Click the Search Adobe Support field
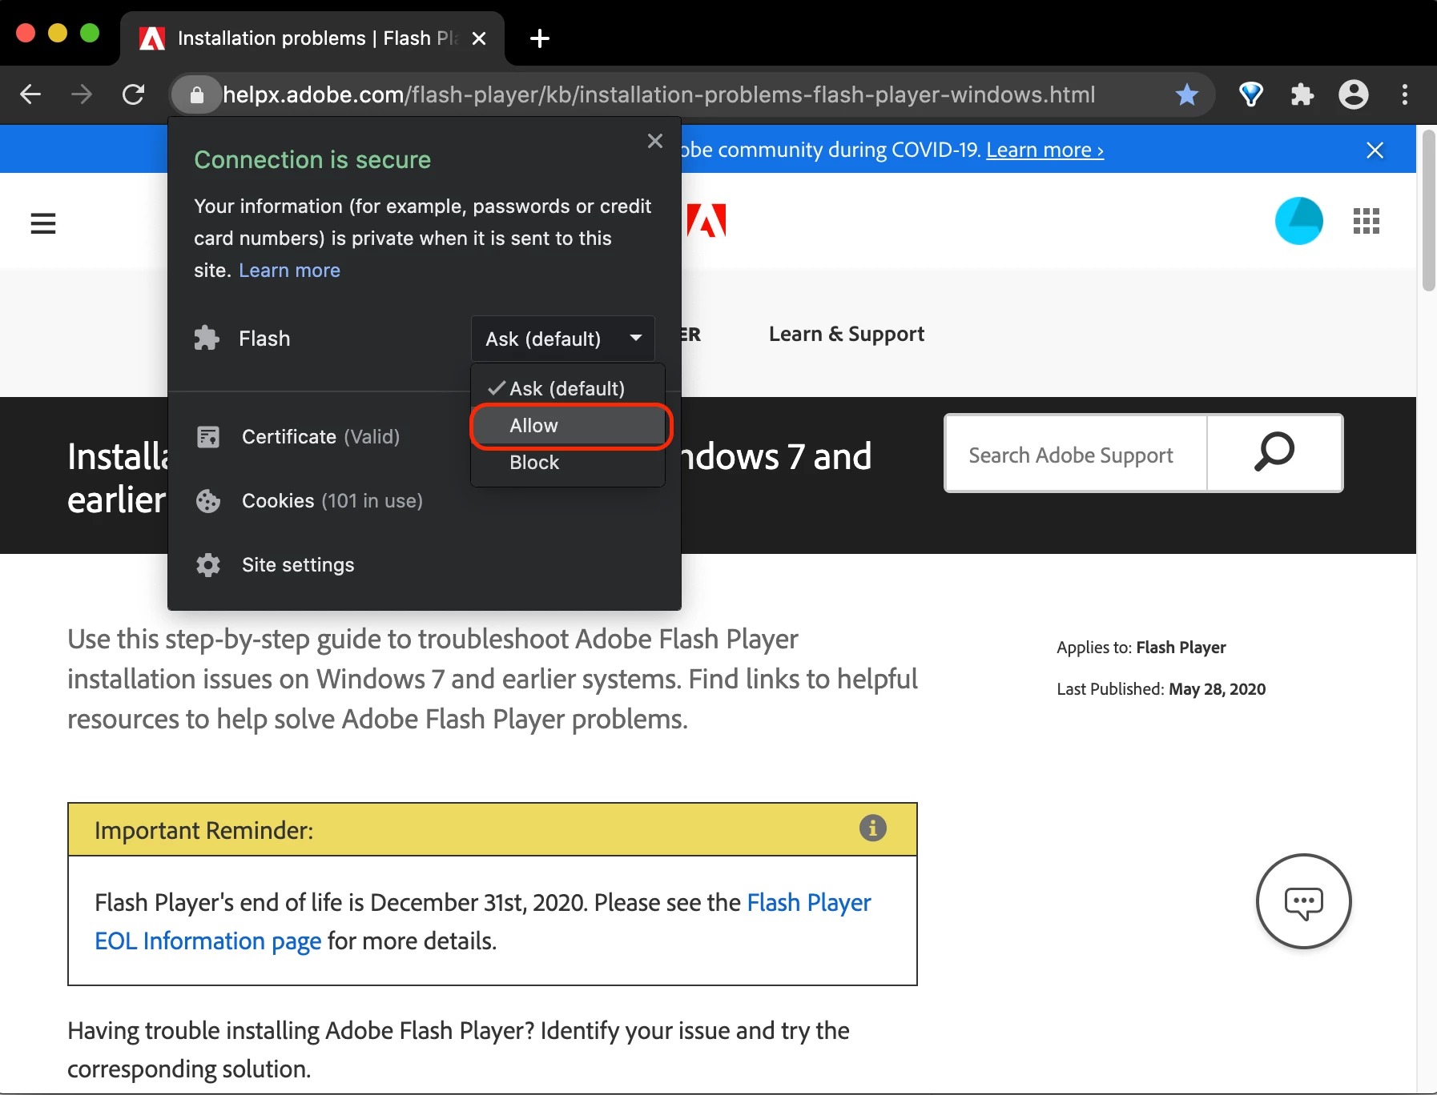Viewport: 1437px width, 1095px height. [1076, 453]
